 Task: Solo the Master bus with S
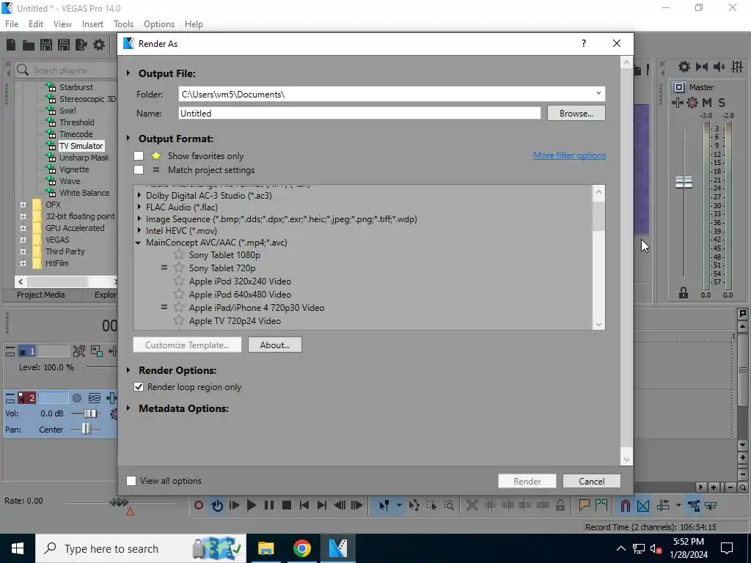coord(722,103)
